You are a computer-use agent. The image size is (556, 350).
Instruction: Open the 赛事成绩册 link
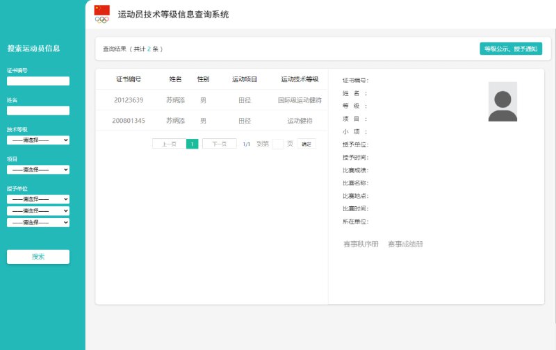[405, 244]
